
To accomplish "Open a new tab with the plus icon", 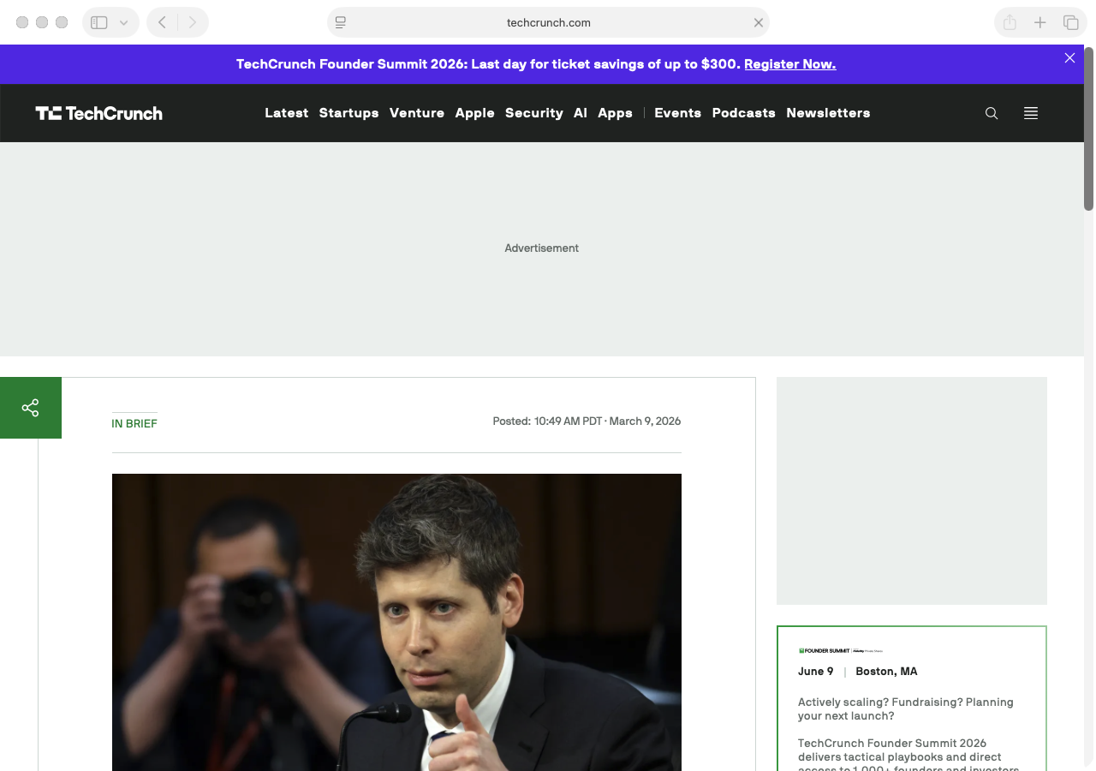I will 1039,22.
